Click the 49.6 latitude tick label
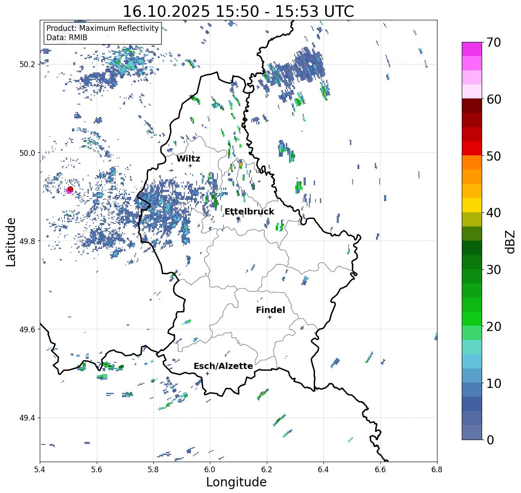The width and height of the screenshot is (521, 493). 27,329
